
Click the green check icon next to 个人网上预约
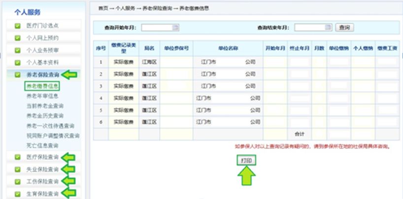pos(17,38)
